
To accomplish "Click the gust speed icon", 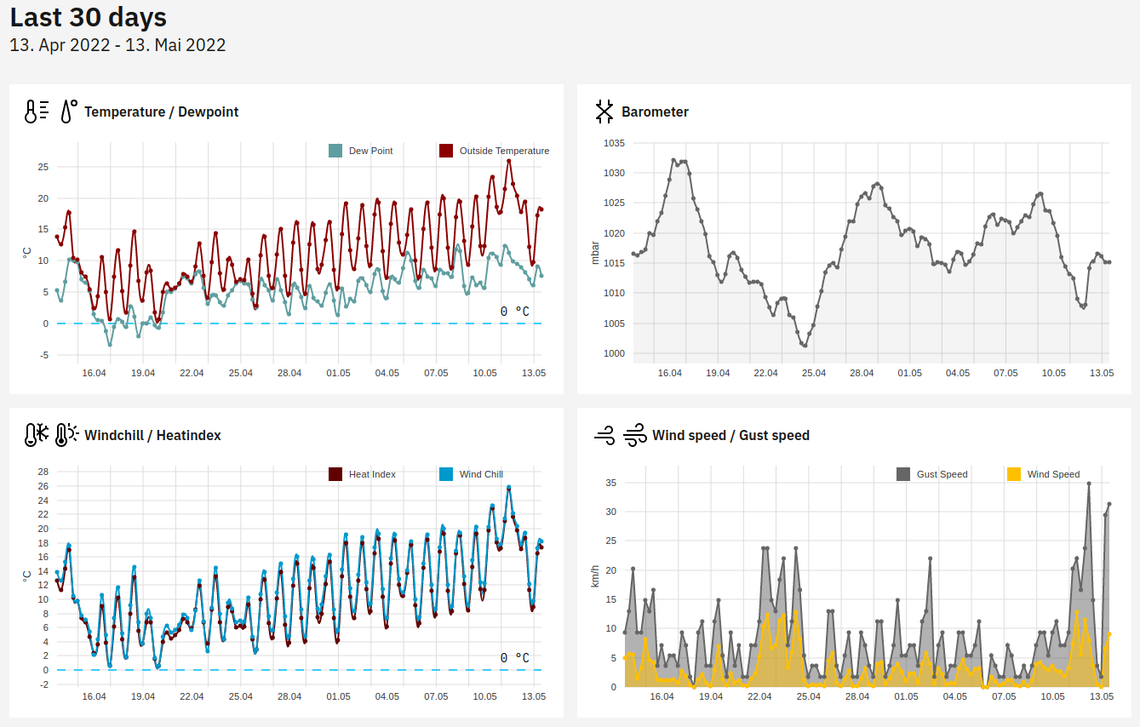I will tap(634, 435).
